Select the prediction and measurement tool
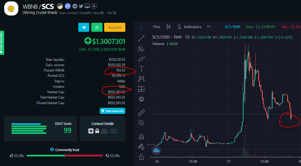The width and height of the screenshot is (301, 166). (x=141, y=89)
